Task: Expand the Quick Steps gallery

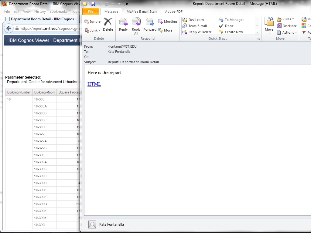Action: 257,32
